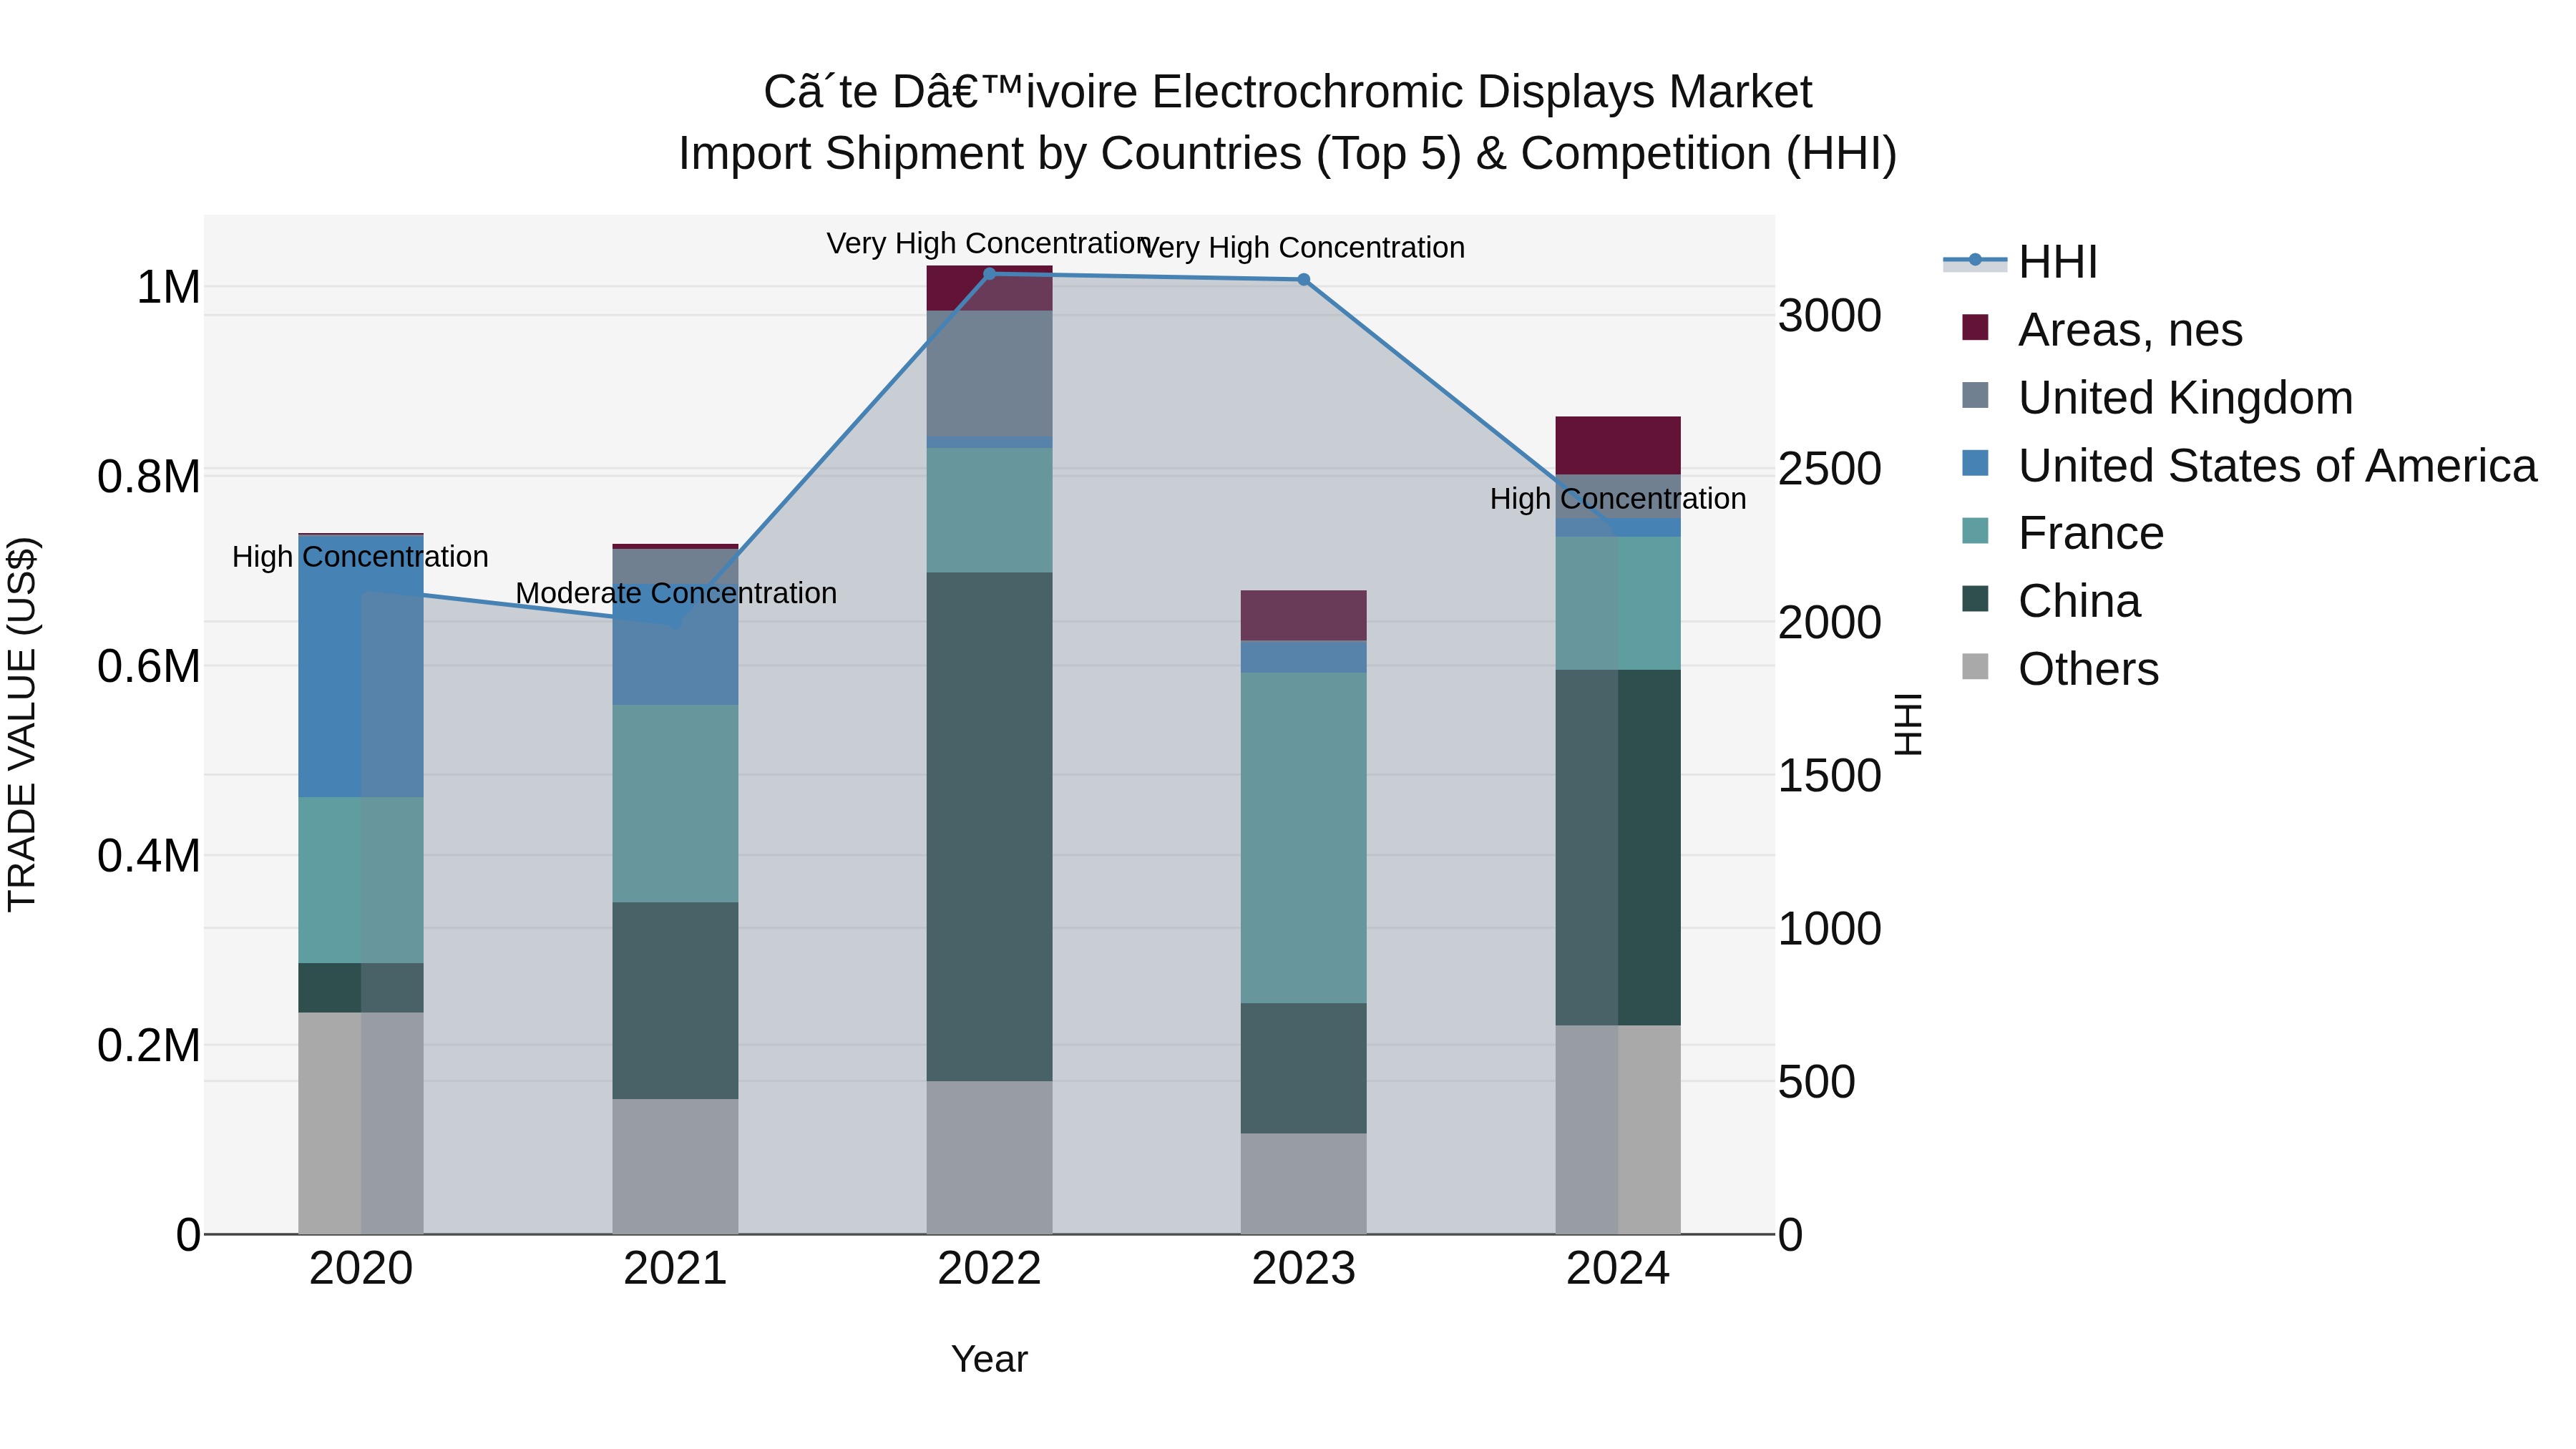Click the '500' right axis tick label
Screen dimensions: 2576x1449
(1817, 1081)
